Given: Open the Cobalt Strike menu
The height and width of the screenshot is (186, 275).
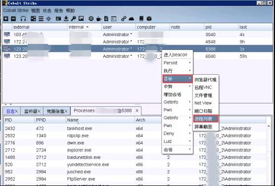Looking at the screenshot, I should coord(16,10).
